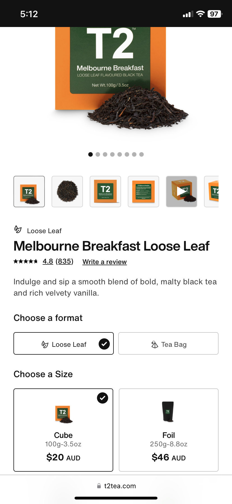View the box back label thumbnail
The height and width of the screenshot is (504, 232).
click(x=143, y=192)
